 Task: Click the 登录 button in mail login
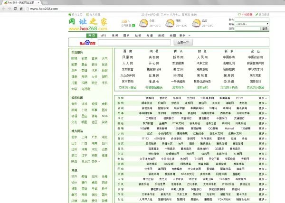tap(265, 29)
